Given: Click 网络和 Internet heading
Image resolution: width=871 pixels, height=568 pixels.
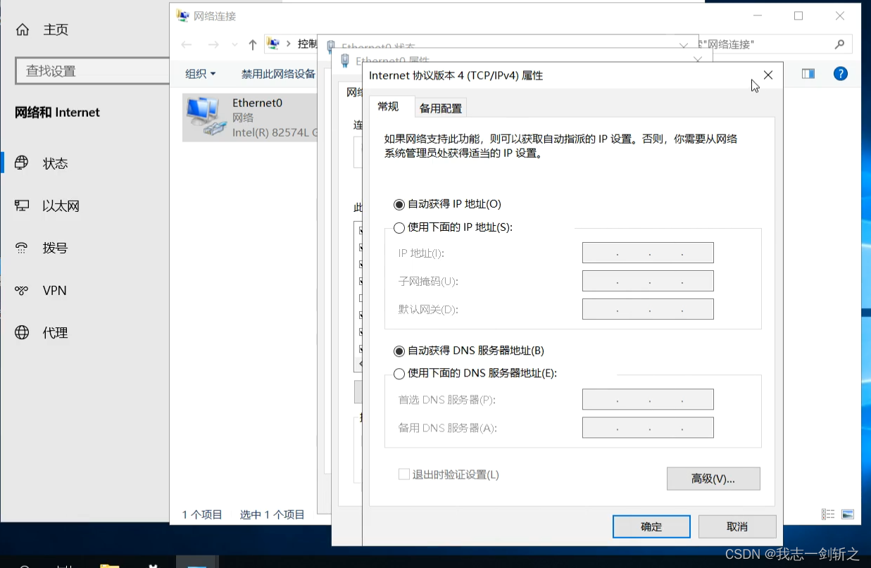Looking at the screenshot, I should coord(57,113).
